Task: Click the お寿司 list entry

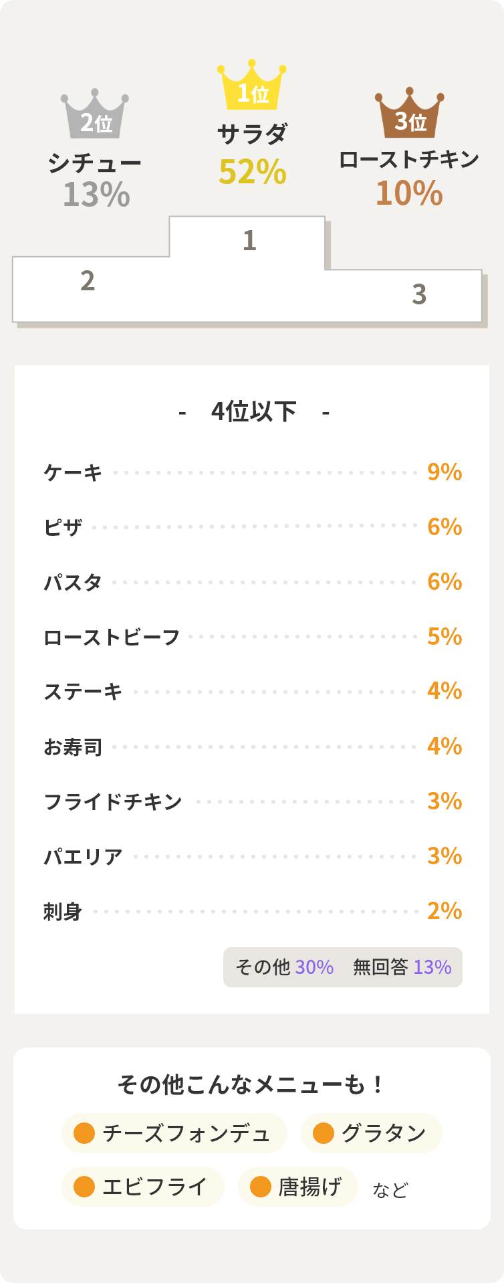Action: pyautogui.click(x=73, y=747)
